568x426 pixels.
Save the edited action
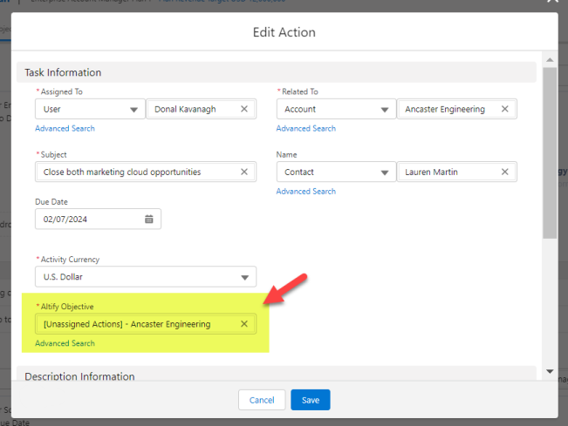311,400
